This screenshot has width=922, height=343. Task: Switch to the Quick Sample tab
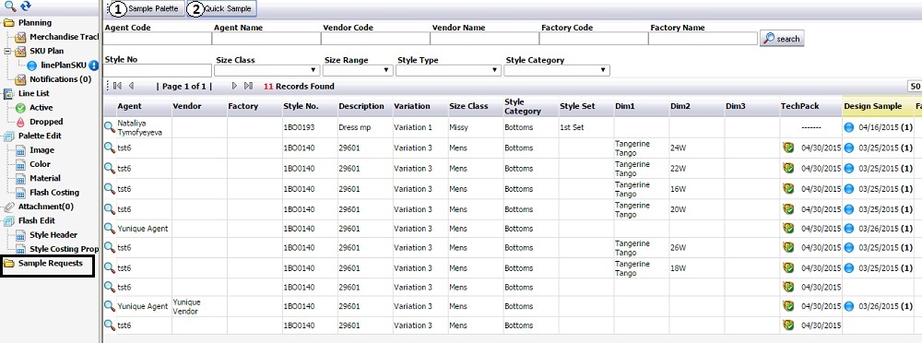pos(221,9)
